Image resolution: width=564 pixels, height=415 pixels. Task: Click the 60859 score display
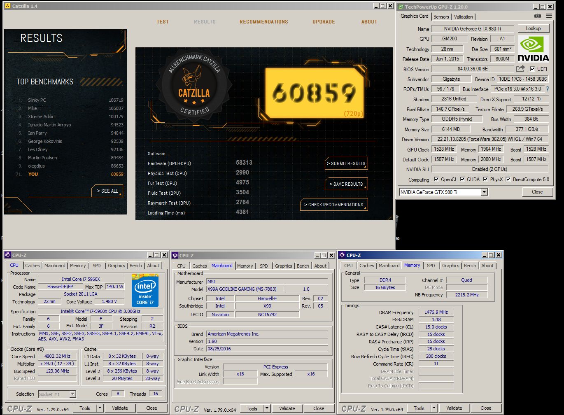click(x=314, y=93)
